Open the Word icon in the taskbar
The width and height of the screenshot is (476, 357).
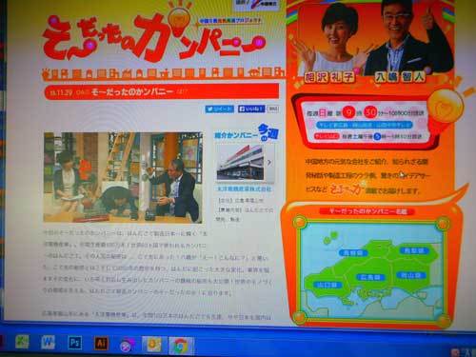click(48, 343)
